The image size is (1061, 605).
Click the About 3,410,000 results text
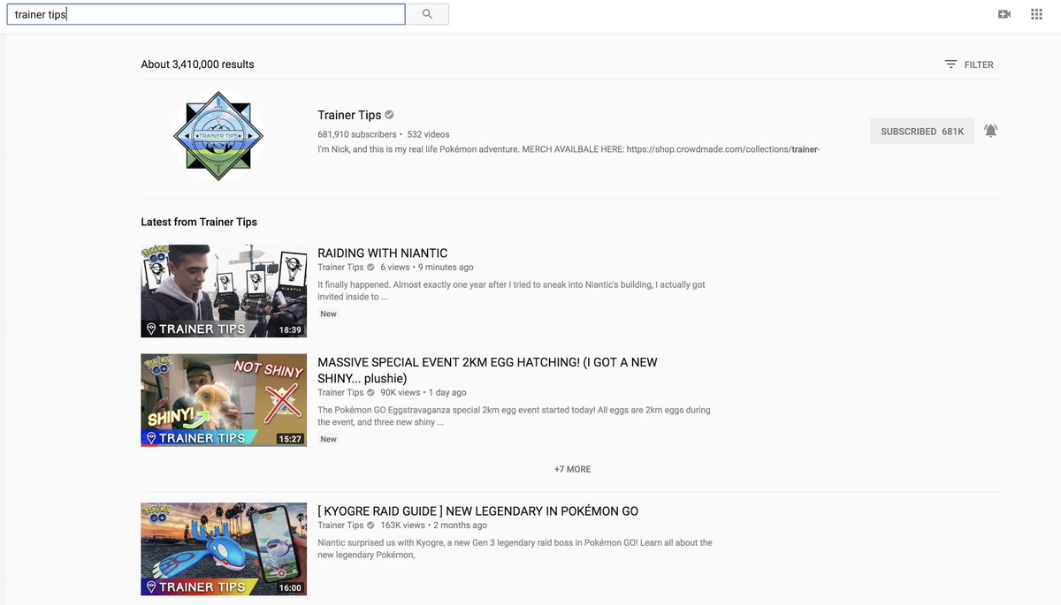[197, 64]
